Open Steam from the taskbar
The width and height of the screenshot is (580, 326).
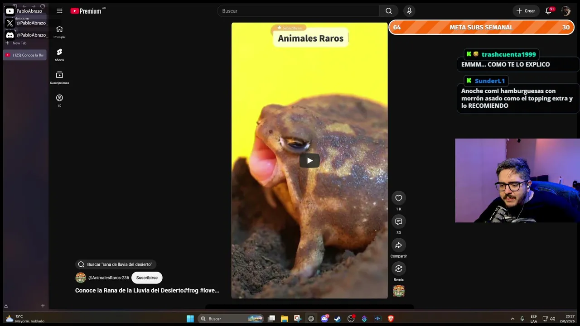point(338,319)
